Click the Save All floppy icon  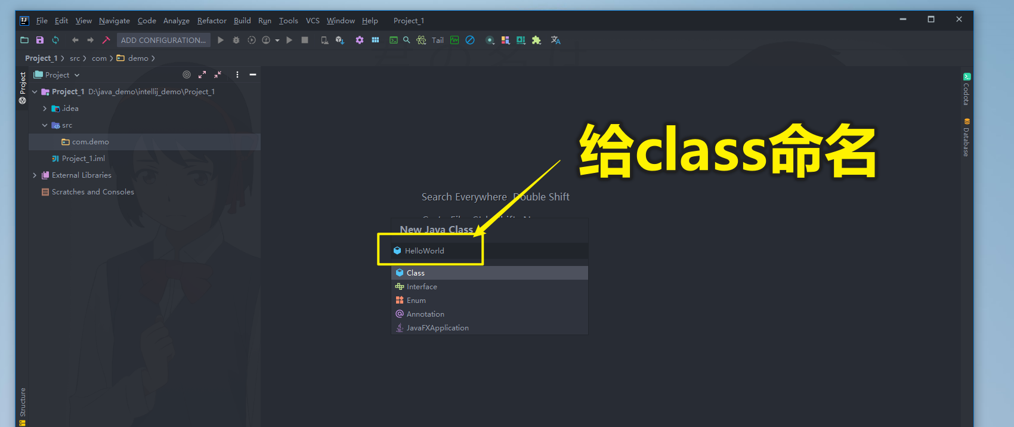(40, 40)
